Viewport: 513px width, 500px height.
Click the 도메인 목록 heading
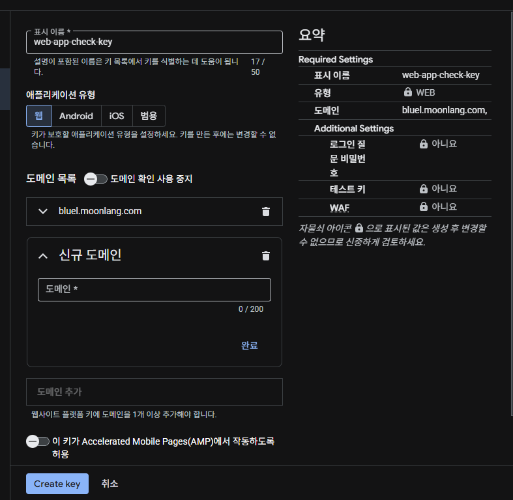click(51, 178)
